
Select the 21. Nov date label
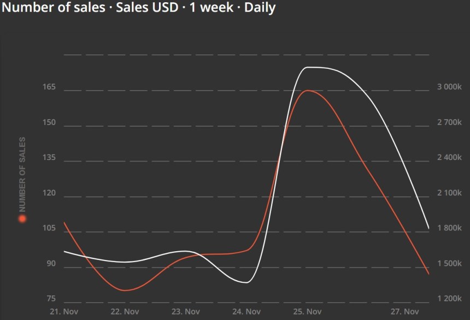coord(64,312)
